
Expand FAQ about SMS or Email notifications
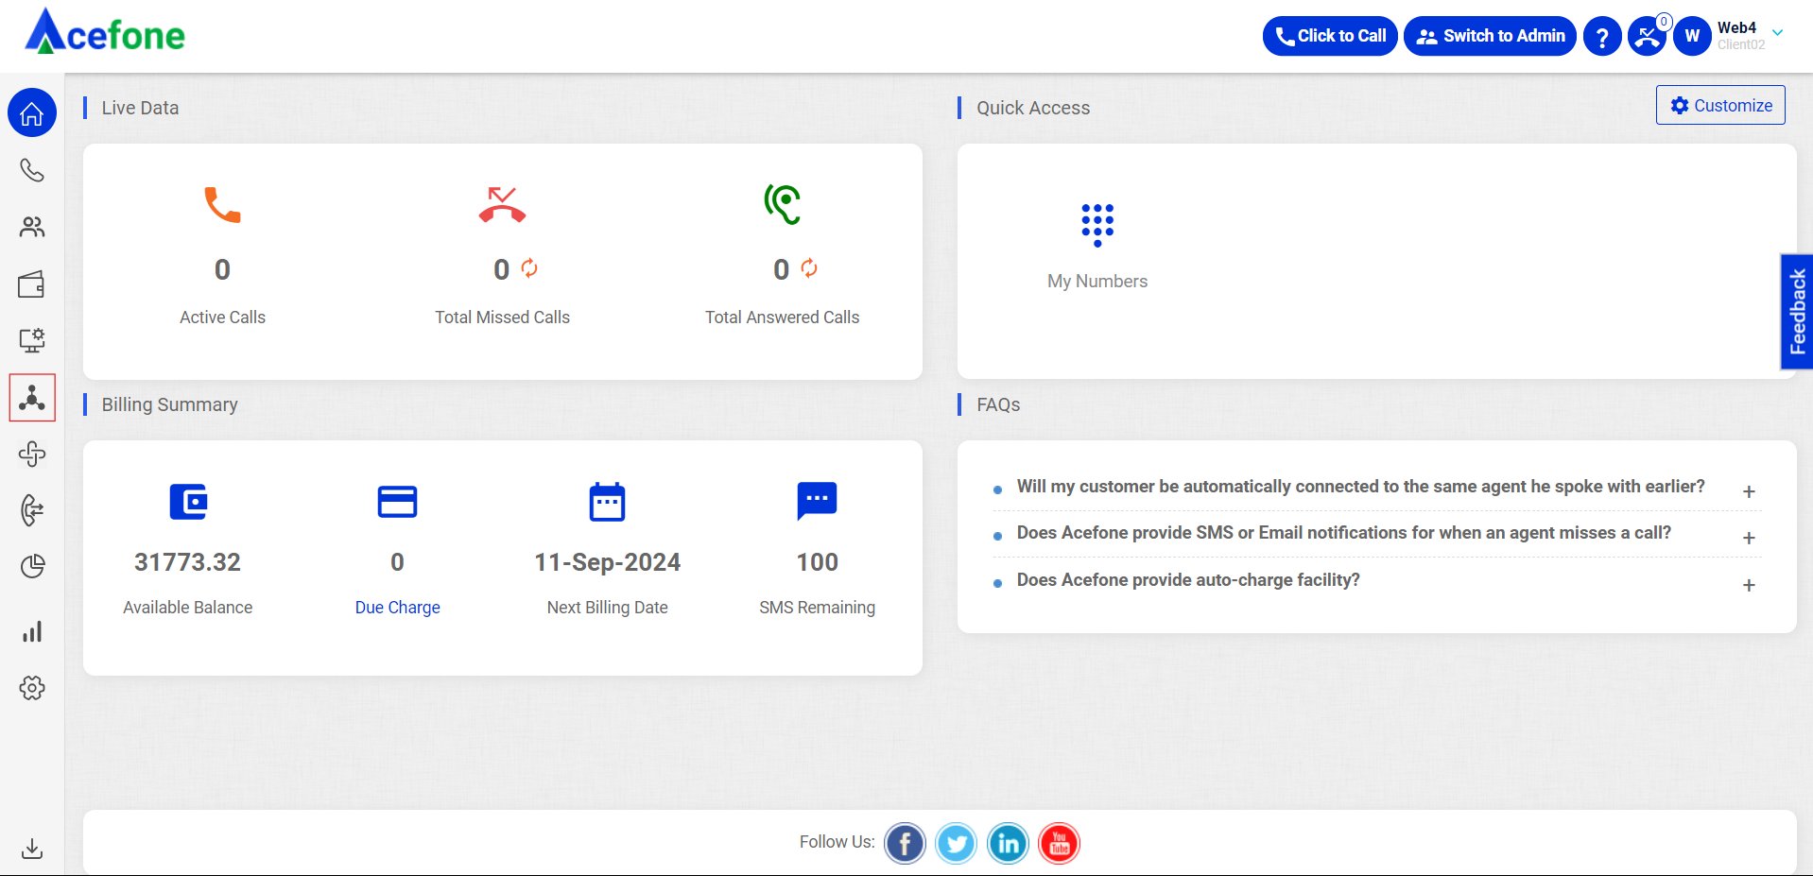(1749, 538)
